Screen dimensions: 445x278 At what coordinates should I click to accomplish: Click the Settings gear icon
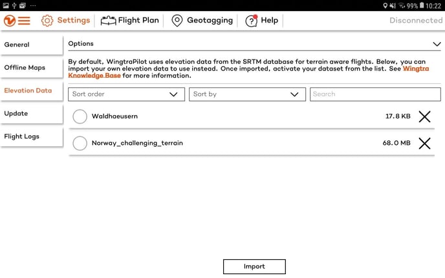click(x=47, y=21)
